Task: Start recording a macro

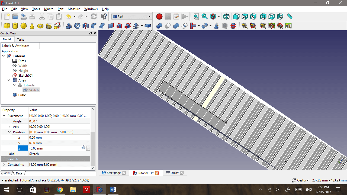Action: pyautogui.click(x=159, y=17)
